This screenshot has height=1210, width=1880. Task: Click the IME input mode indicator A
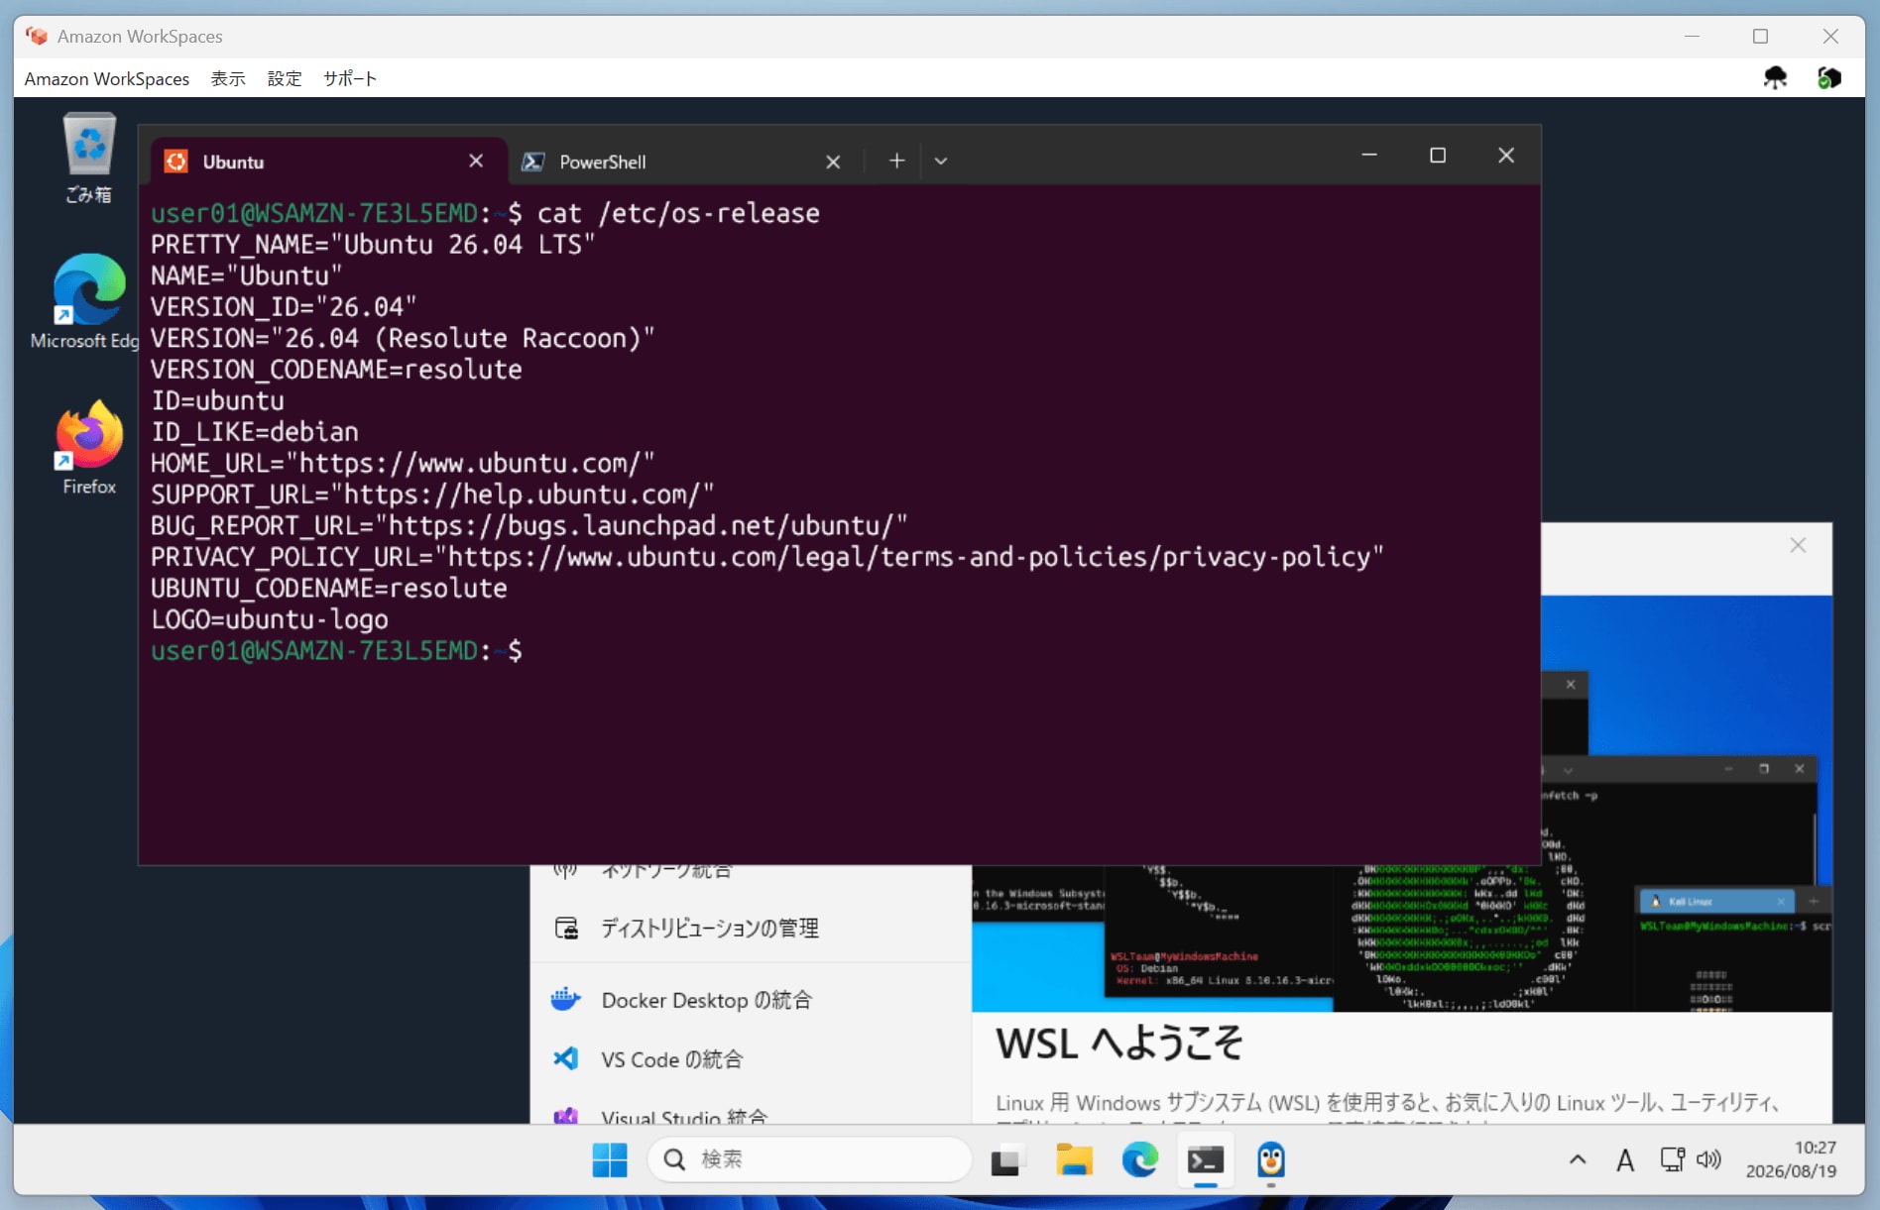(x=1625, y=1159)
